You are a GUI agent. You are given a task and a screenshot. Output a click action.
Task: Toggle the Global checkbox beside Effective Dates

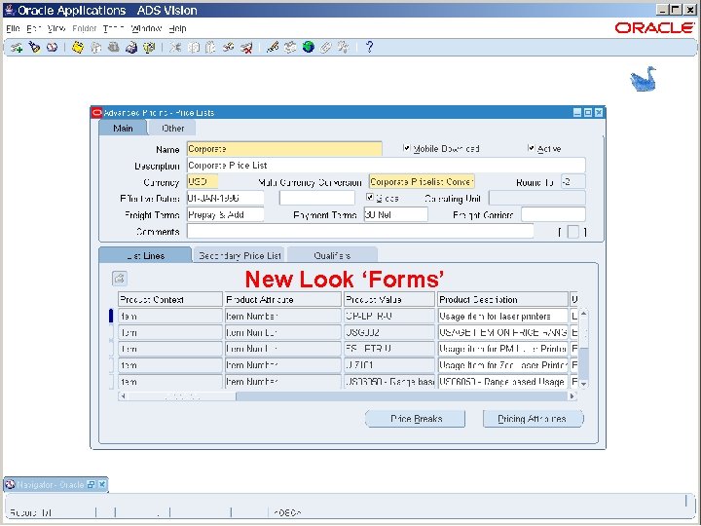369,197
